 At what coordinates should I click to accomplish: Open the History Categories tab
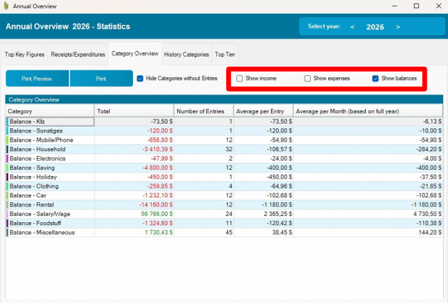186,54
